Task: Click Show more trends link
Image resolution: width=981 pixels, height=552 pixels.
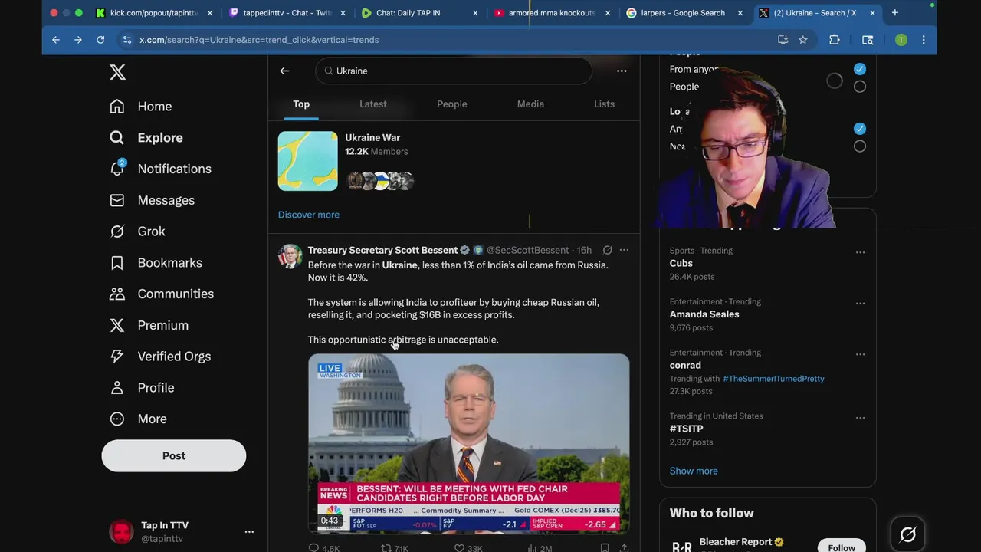Action: [x=694, y=471]
